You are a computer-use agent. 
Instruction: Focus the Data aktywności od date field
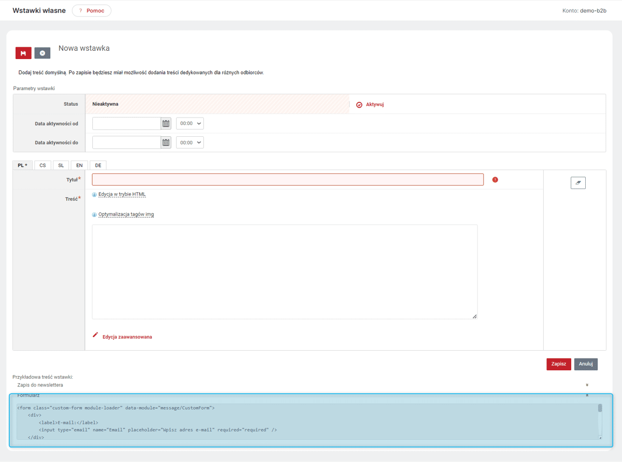(126, 123)
